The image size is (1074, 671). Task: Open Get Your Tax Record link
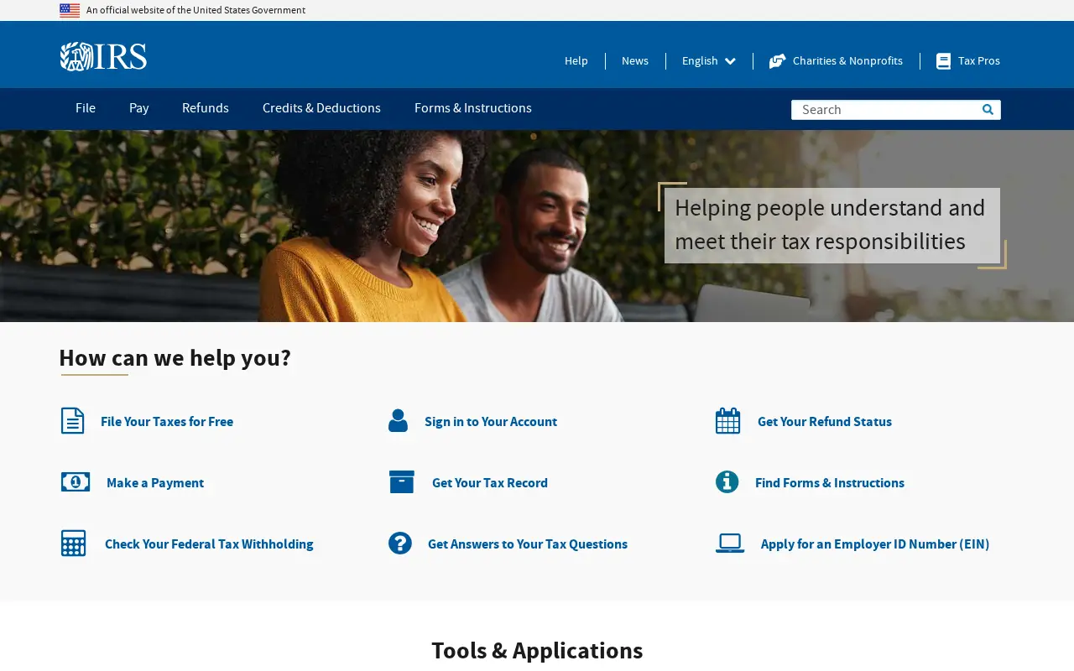[x=490, y=483]
